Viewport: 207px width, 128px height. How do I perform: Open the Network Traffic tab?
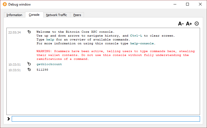coord(57,15)
